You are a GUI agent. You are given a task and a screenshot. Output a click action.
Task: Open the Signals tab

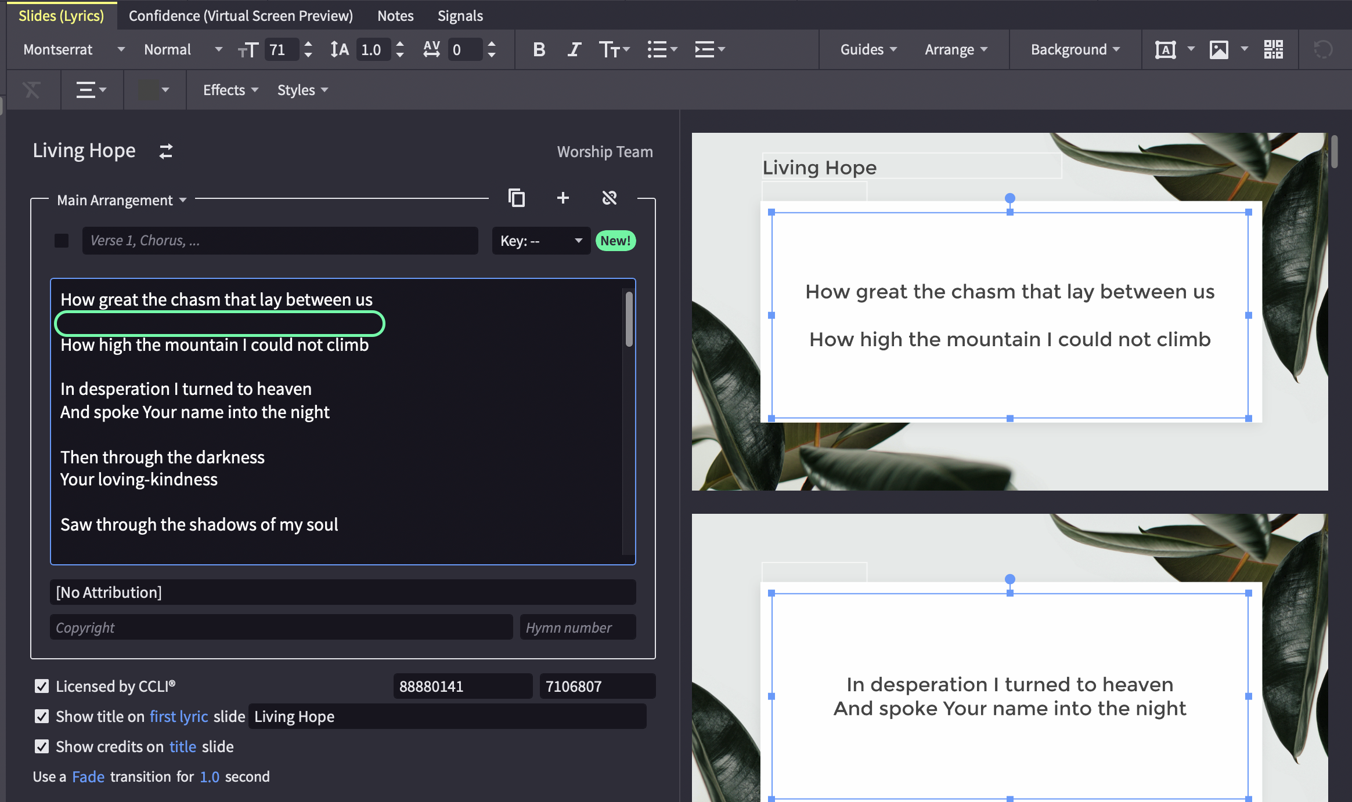coord(460,16)
